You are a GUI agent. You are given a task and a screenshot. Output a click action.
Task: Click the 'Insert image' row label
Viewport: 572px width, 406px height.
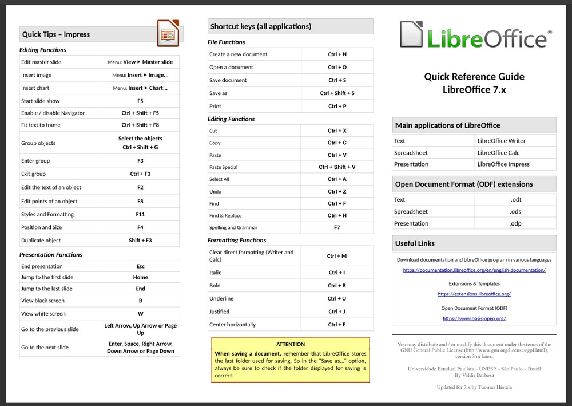[x=36, y=75]
